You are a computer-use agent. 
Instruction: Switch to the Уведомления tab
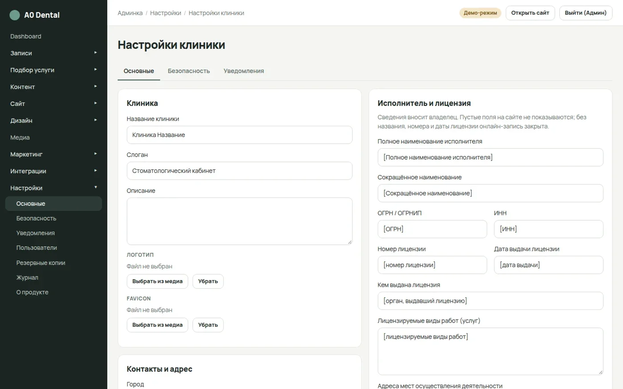[244, 71]
